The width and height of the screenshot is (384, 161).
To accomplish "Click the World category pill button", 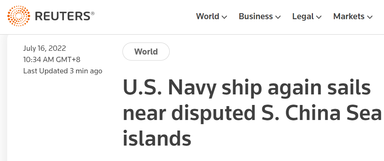I will pyautogui.click(x=146, y=52).
